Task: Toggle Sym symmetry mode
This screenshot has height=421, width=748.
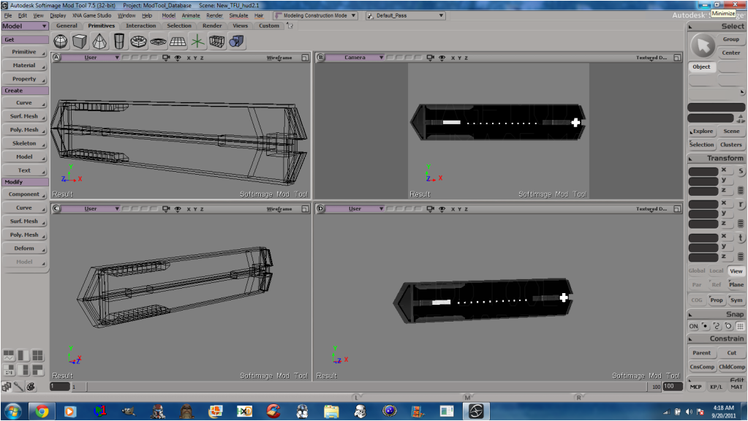Action: coord(736,300)
